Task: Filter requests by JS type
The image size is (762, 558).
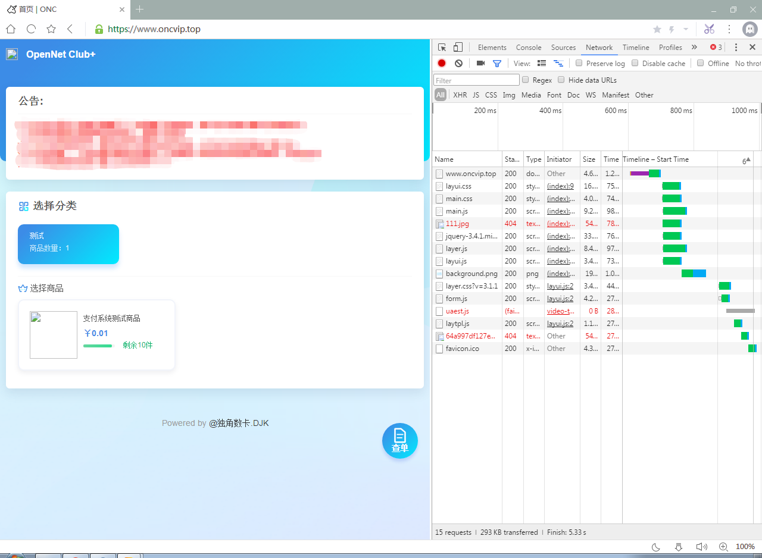Action: click(x=476, y=95)
